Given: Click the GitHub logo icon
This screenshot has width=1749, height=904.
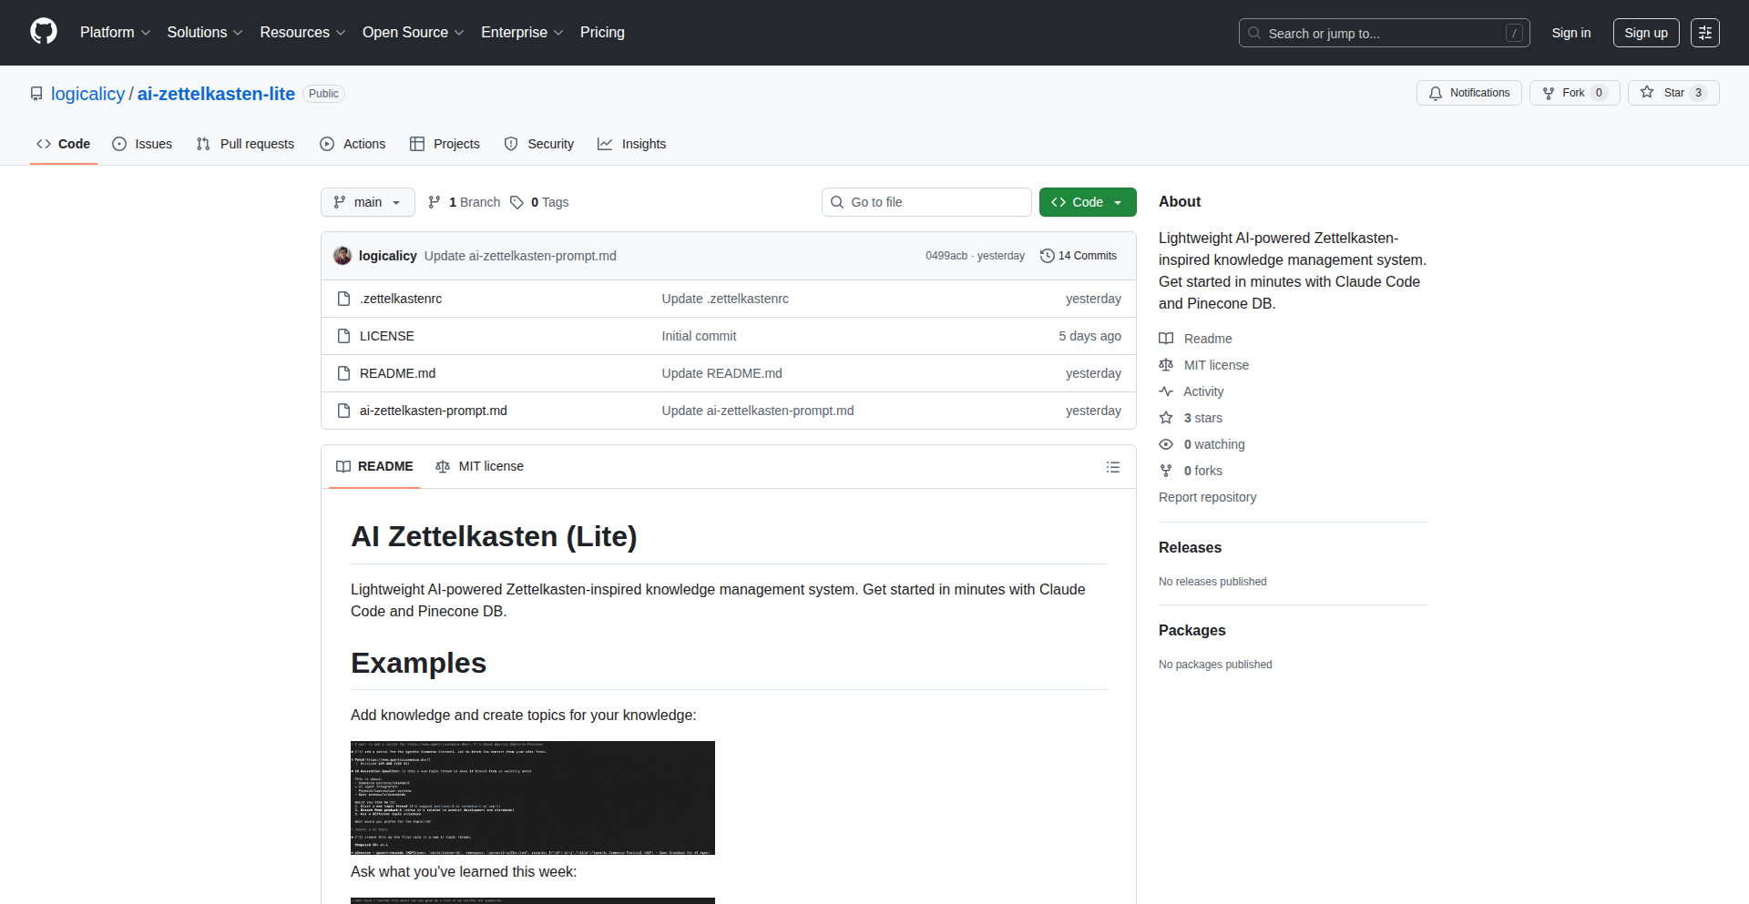Looking at the screenshot, I should pos(44,32).
